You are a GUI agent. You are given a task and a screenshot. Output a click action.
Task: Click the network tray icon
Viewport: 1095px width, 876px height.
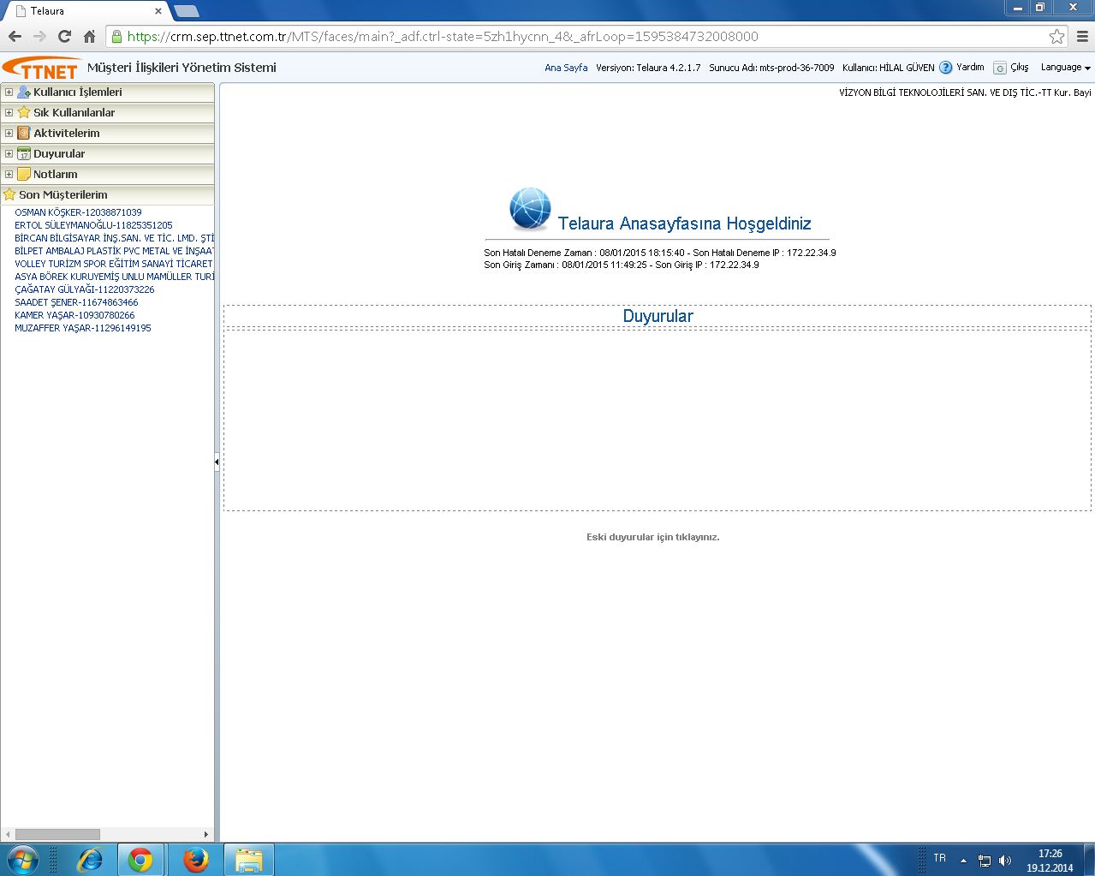coord(985,861)
